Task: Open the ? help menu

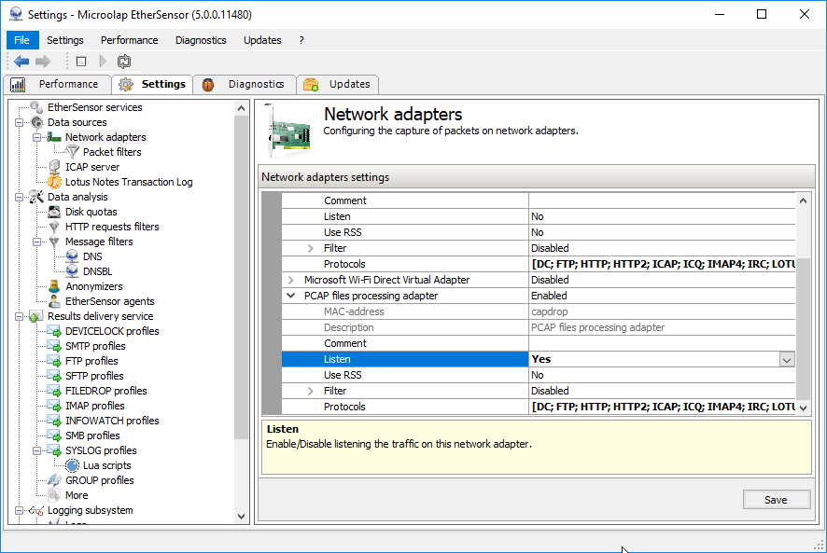Action: point(301,40)
